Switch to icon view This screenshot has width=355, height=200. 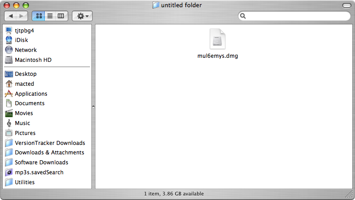pos(39,16)
